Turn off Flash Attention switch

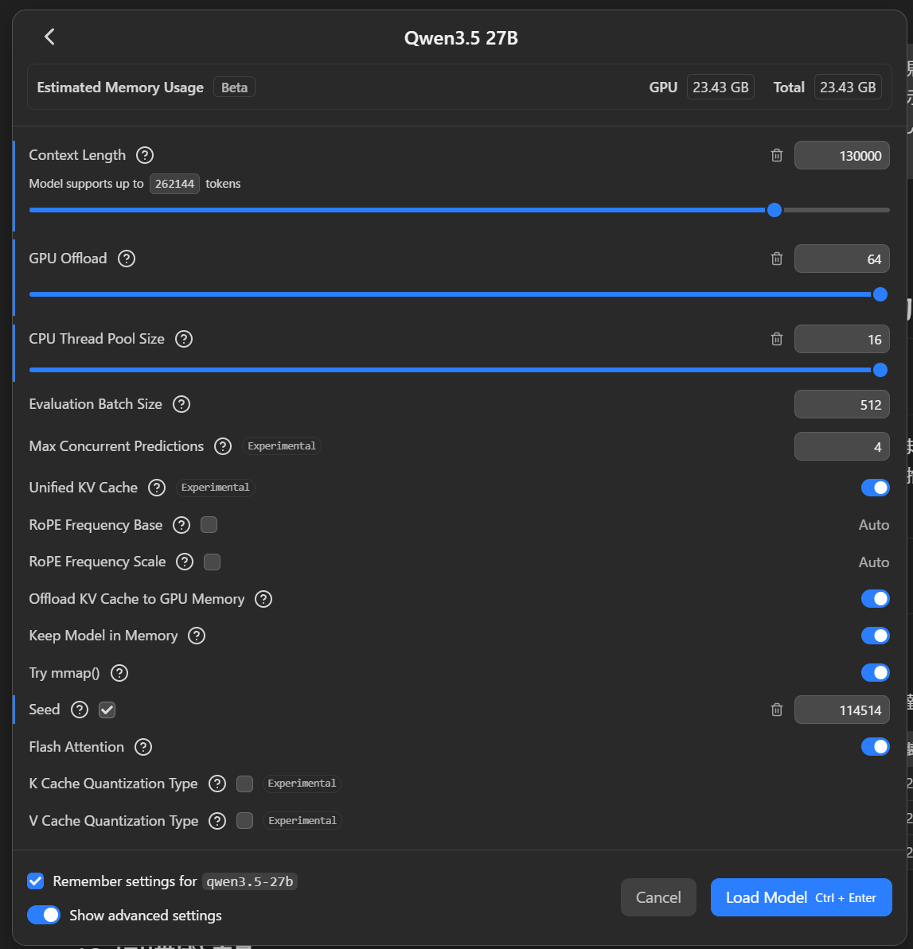pos(875,747)
